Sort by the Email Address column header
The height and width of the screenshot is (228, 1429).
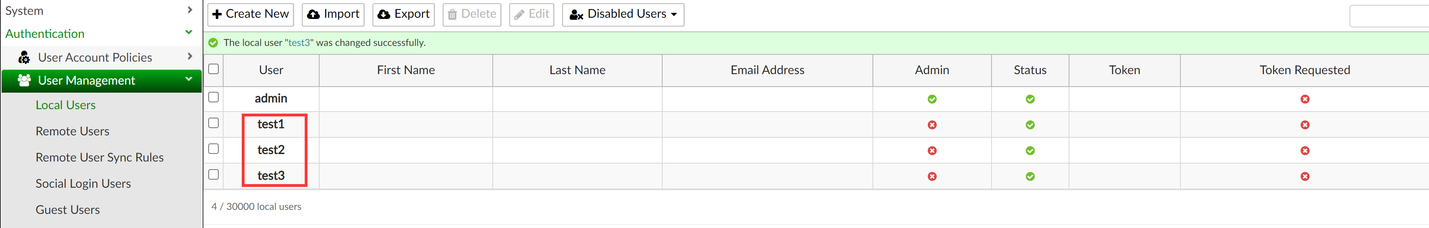(x=767, y=70)
